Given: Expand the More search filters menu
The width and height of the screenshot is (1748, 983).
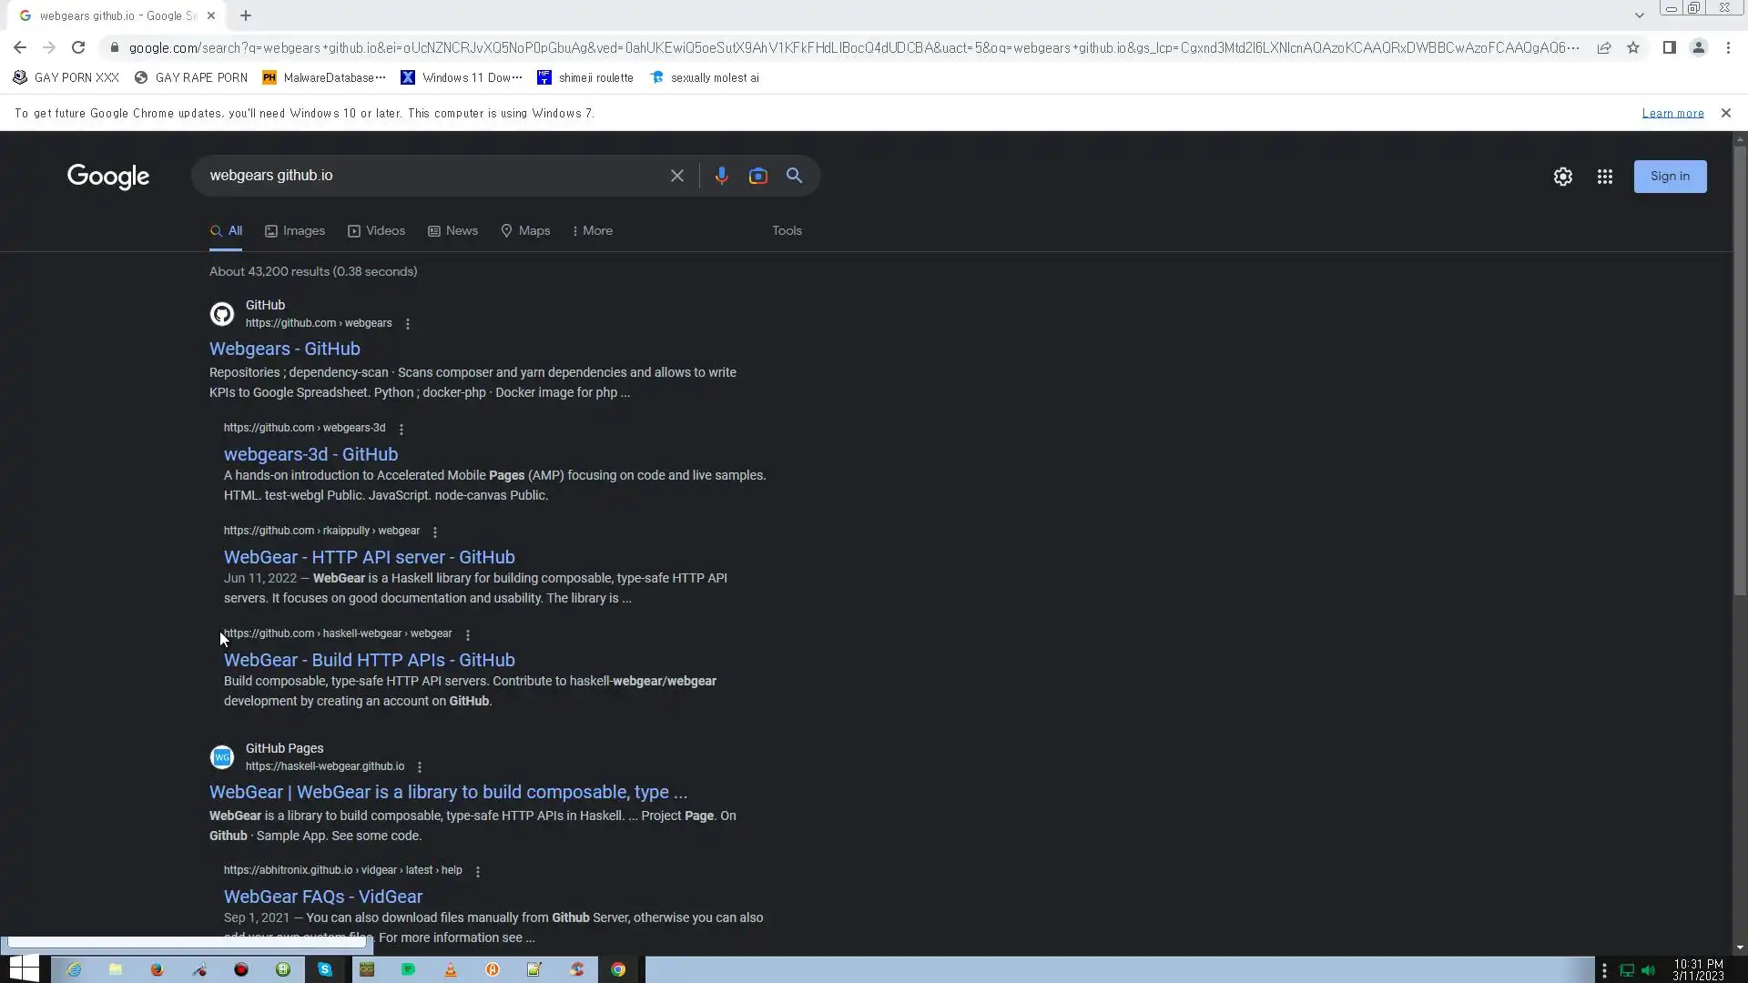Looking at the screenshot, I should coord(592,231).
